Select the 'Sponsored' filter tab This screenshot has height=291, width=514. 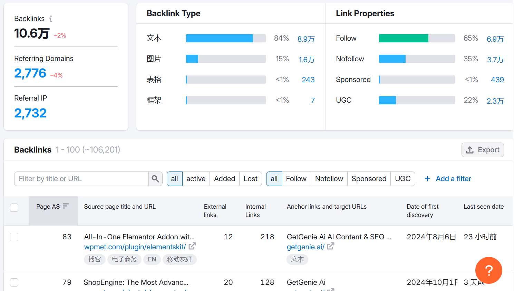pos(369,179)
